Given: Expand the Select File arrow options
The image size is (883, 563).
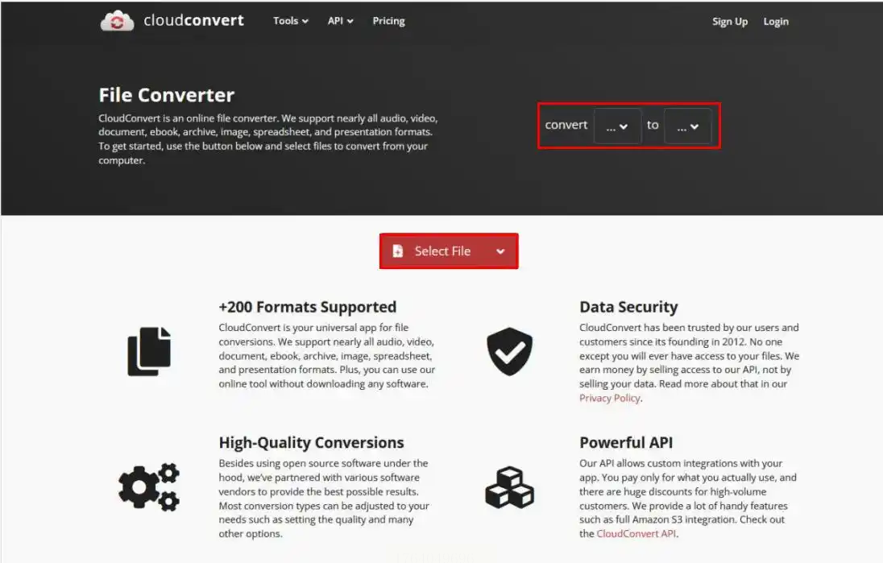Looking at the screenshot, I should click(x=500, y=251).
